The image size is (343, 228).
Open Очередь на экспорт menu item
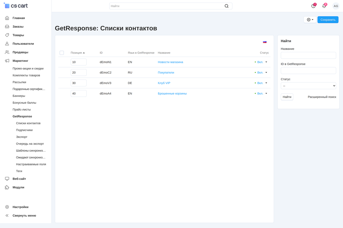coord(30,144)
